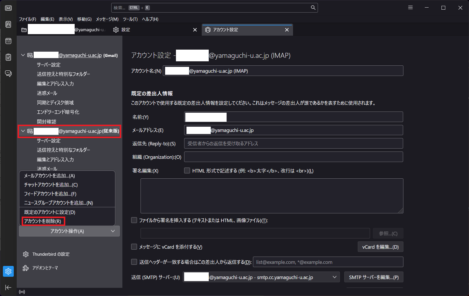Open the アカウント操作 dropdown button

click(69, 231)
